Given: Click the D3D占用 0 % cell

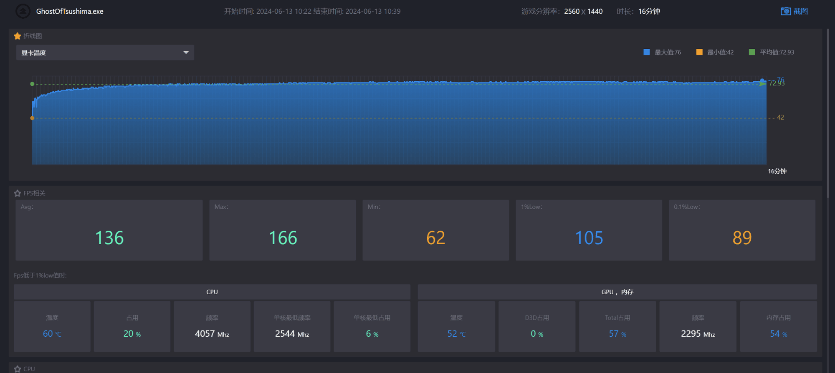Looking at the screenshot, I should tap(537, 326).
